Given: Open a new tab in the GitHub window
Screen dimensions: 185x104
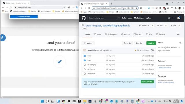Looking at the screenshot, I should [111, 4].
